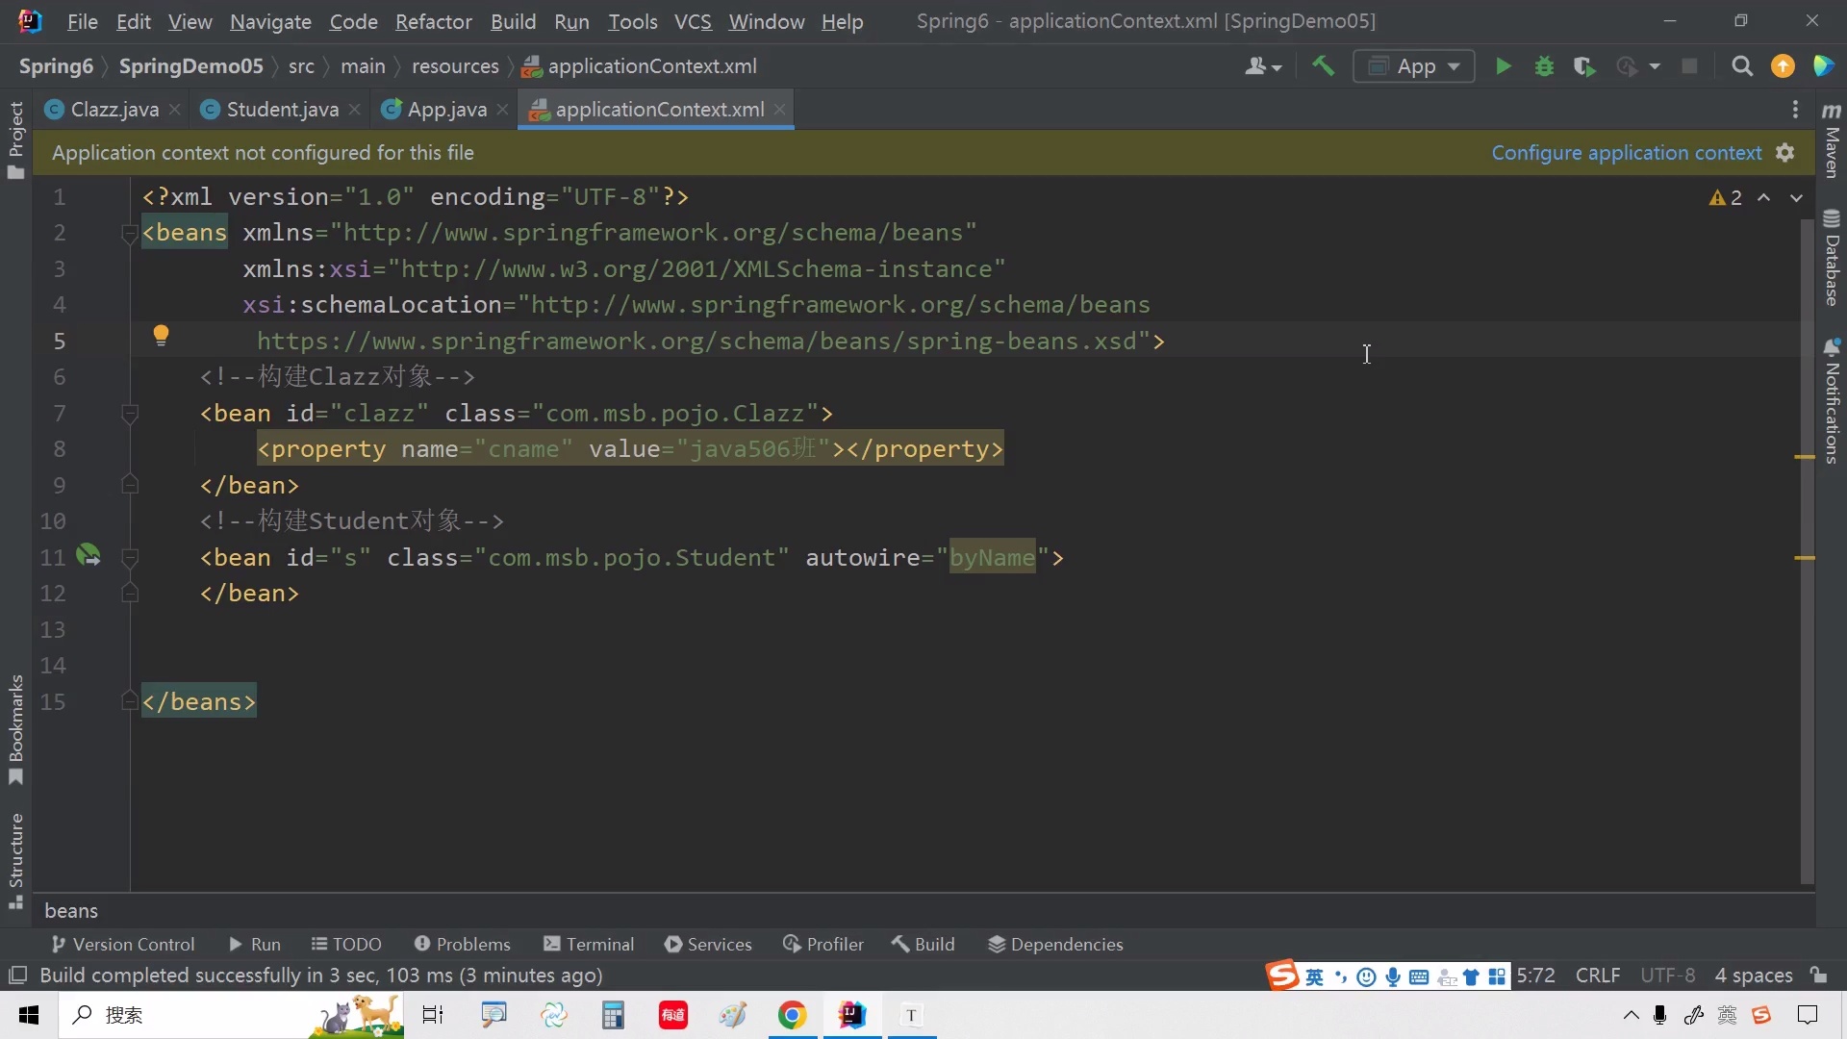Click the green Run button
This screenshot has height=1039, width=1847.
[1503, 66]
